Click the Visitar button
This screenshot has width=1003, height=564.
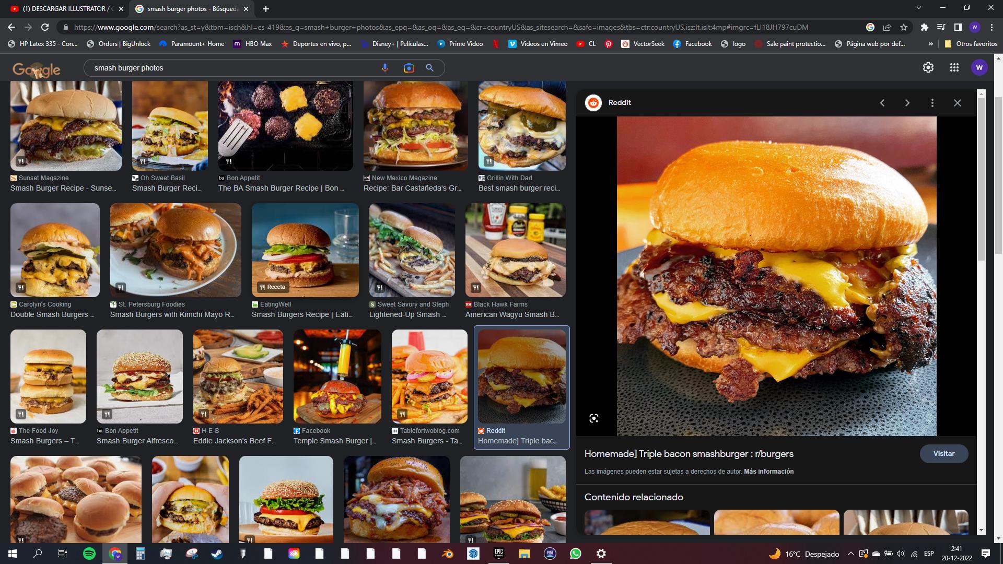click(943, 453)
